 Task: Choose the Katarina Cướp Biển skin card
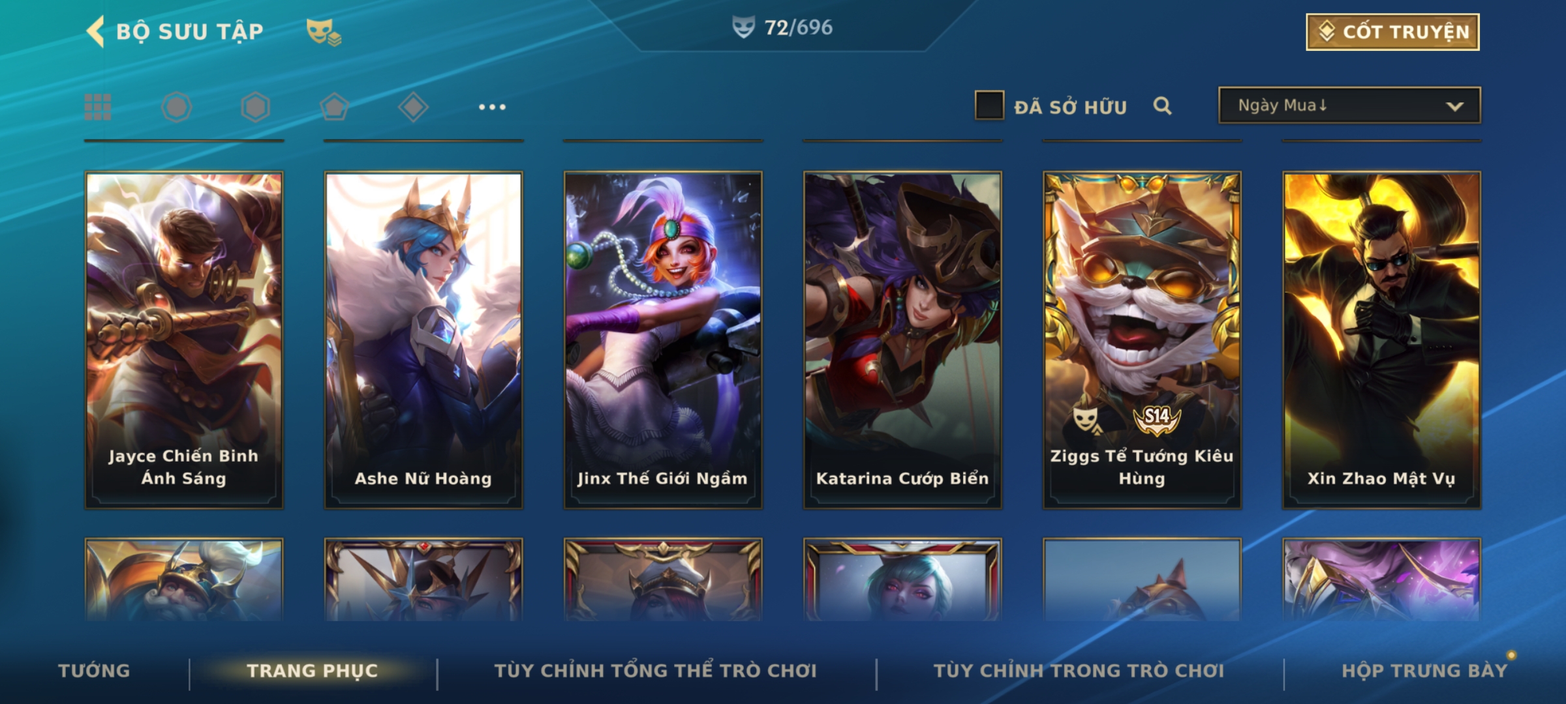tap(902, 340)
